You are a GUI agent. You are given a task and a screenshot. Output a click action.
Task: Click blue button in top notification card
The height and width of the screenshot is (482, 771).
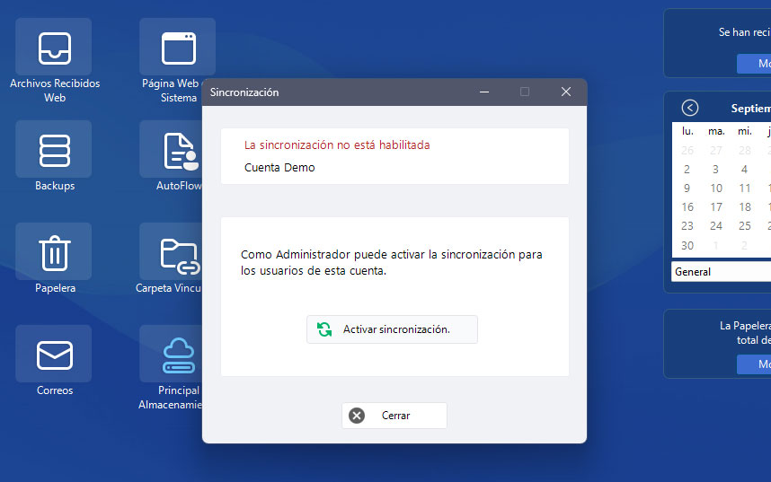[754, 64]
